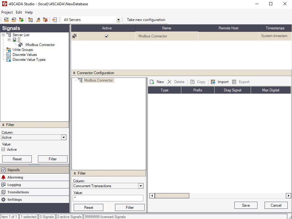Collapse the Server List tree node
The width and height of the screenshot is (292, 219).
[2, 35]
